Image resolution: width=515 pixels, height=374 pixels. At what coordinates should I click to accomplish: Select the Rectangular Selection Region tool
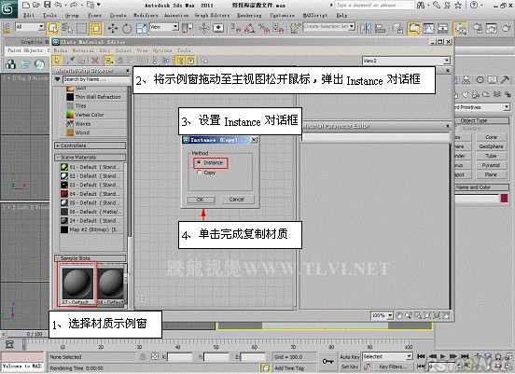[81, 29]
